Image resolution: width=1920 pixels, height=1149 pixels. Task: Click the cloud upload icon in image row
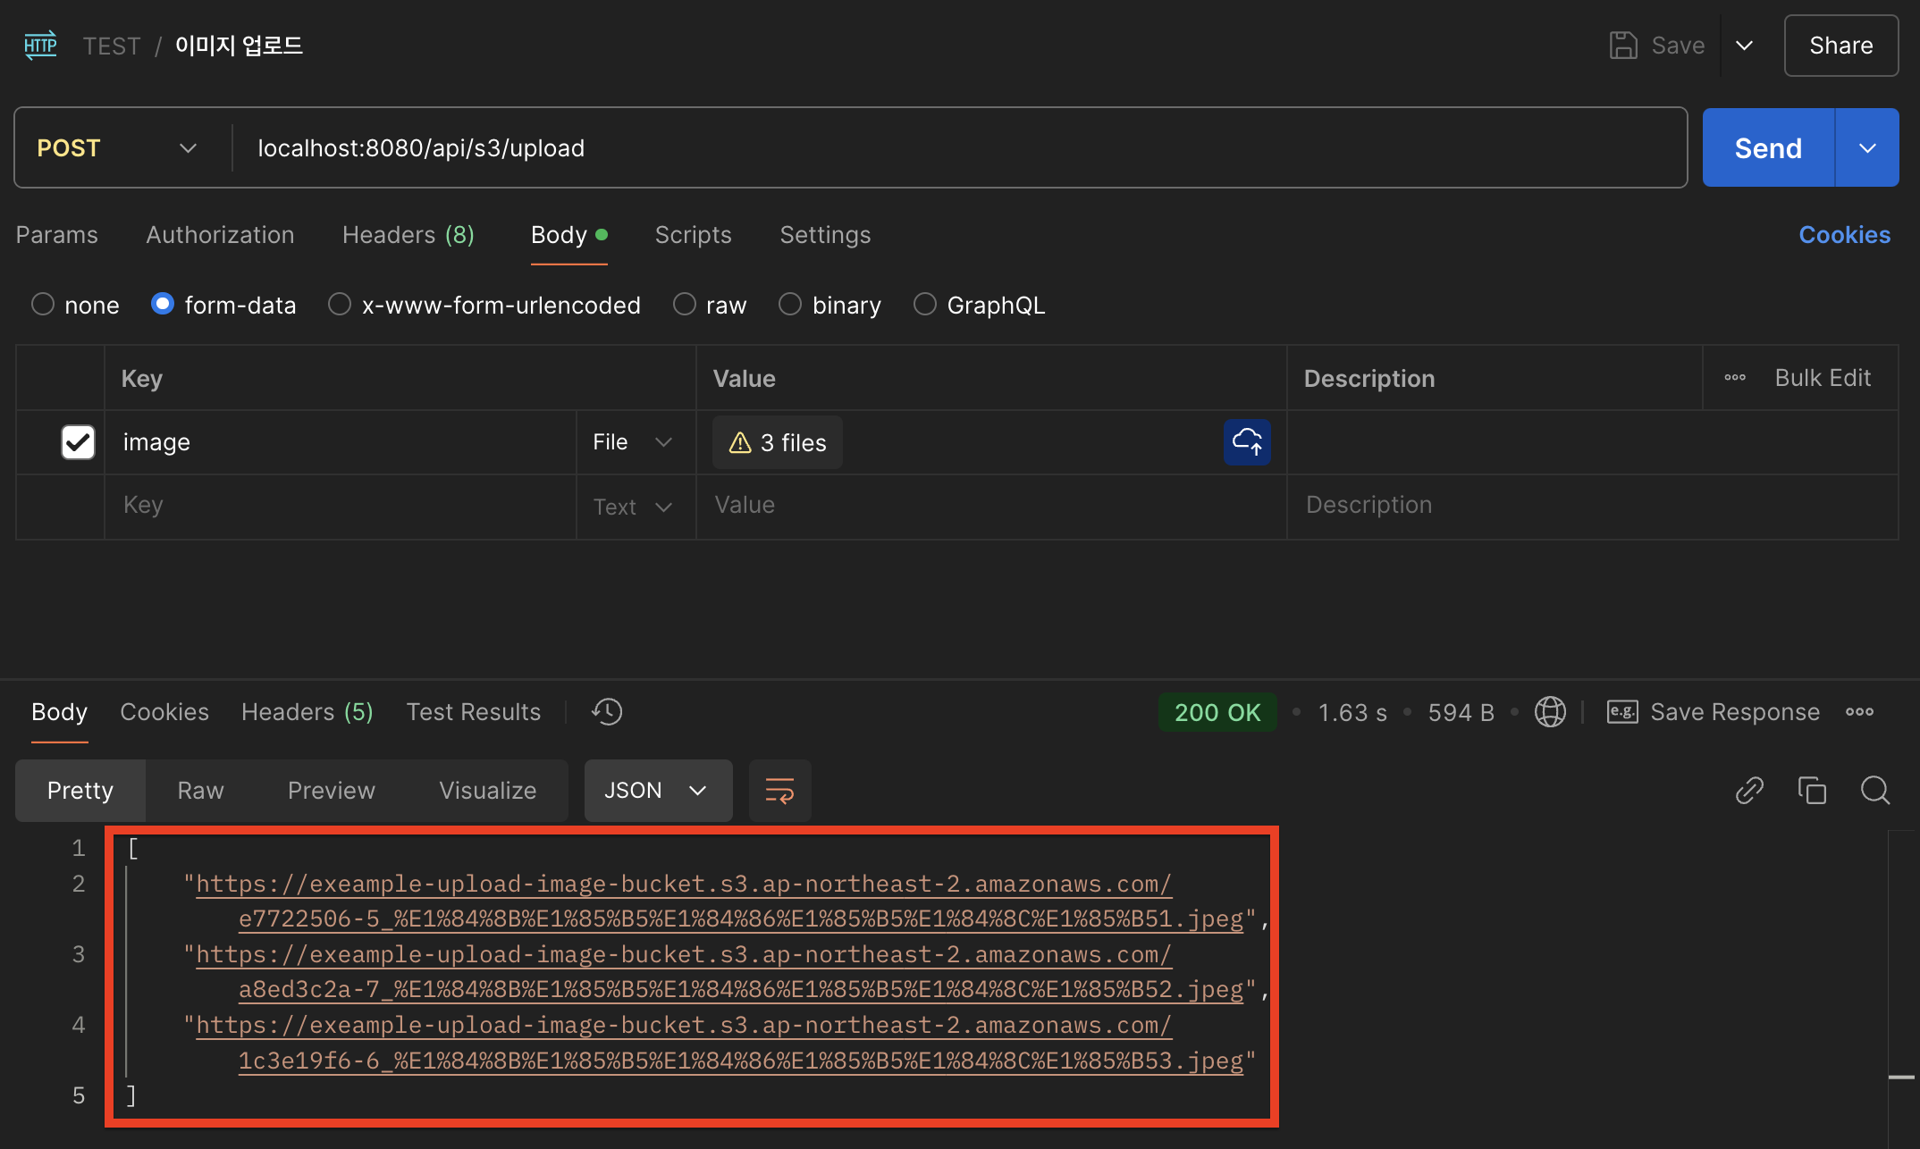[x=1246, y=441]
